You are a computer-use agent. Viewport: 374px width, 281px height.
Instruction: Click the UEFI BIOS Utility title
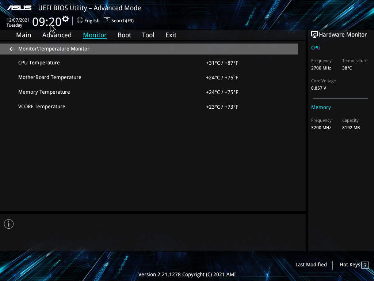tap(90, 8)
